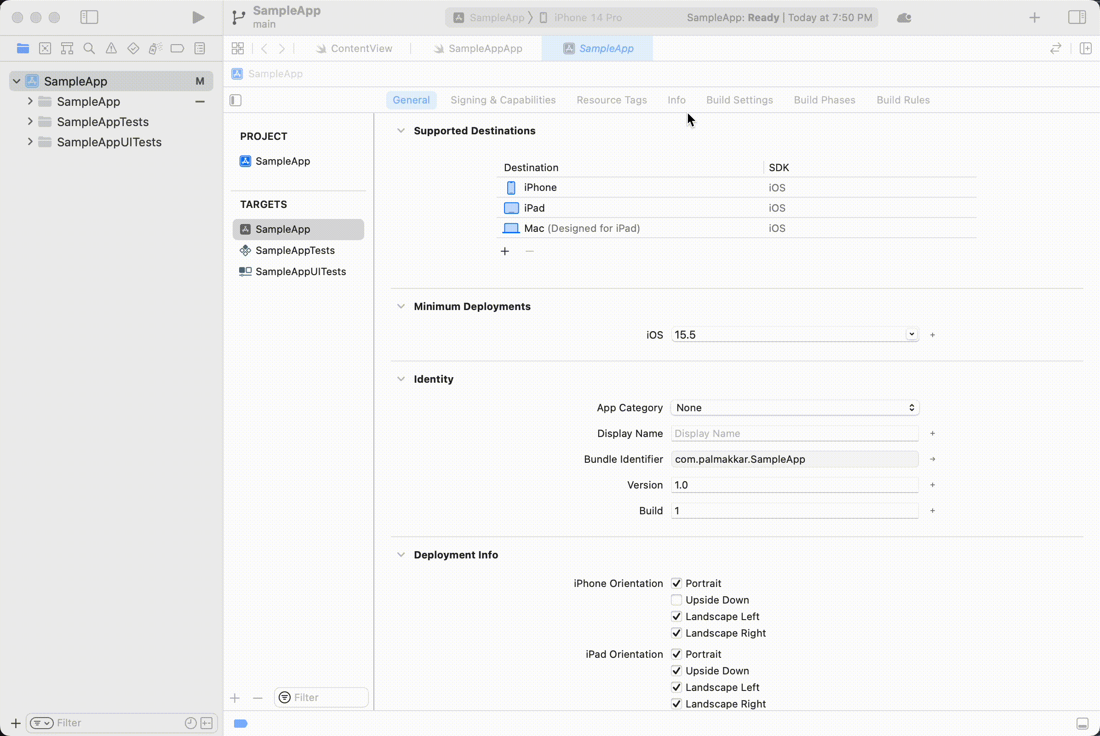The width and height of the screenshot is (1100, 736).
Task: Open the Breakpoint navigator icon
Action: point(178,48)
